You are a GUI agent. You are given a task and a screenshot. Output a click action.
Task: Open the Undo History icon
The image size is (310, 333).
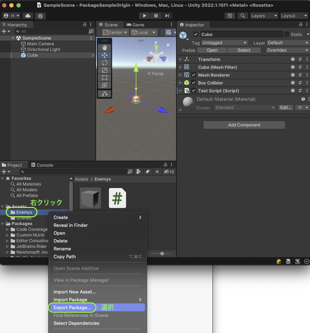tap(230, 16)
